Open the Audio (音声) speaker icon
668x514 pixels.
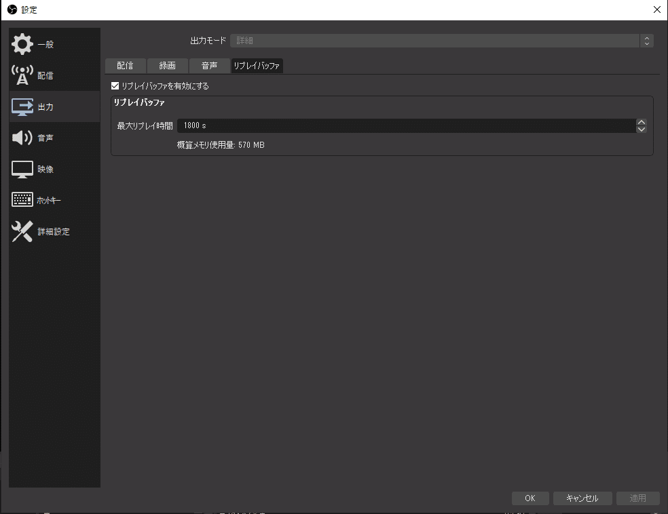coord(22,138)
